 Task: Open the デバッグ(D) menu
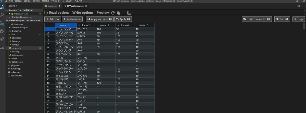56,1
